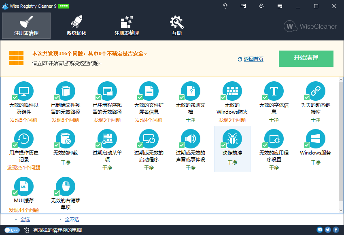This screenshot has width=344, height=235.
Task: Click the 发现5个问题 result text
Action: point(24,120)
